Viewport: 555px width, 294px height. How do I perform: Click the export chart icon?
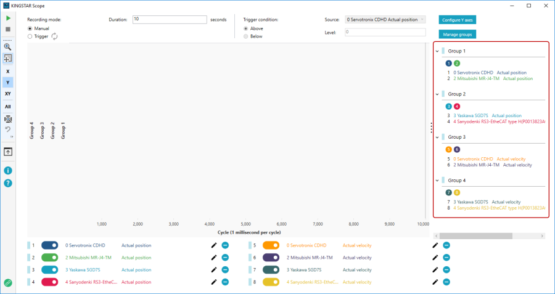8,151
